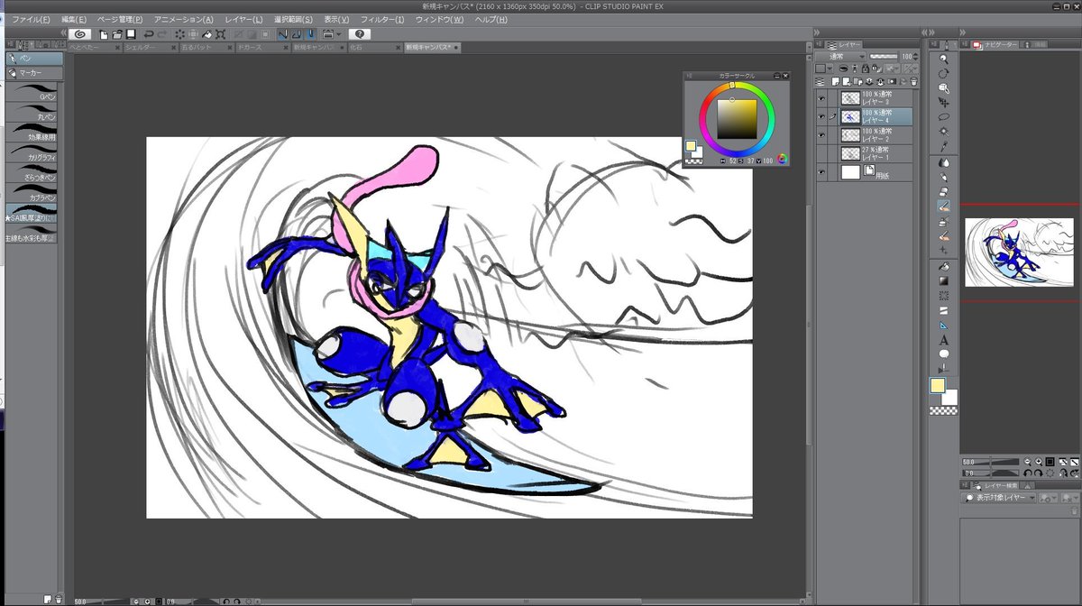The height and width of the screenshot is (606, 1082).
Task: Open CLIP STUDIO launcher icon
Action: pyautogui.click(x=79, y=33)
